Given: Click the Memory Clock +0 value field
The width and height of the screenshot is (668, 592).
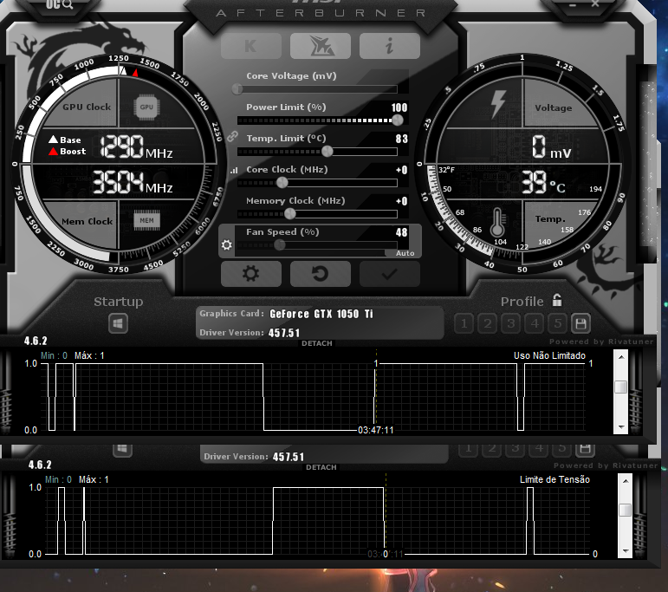Looking at the screenshot, I should click(401, 201).
